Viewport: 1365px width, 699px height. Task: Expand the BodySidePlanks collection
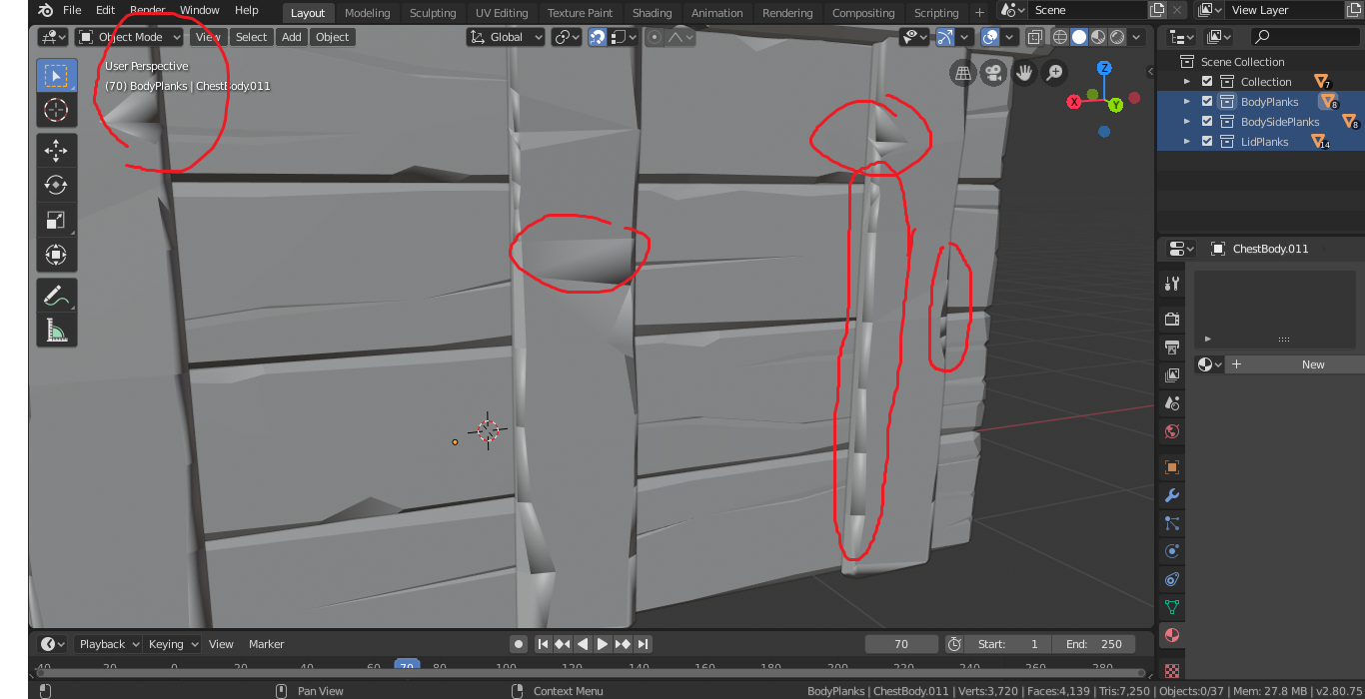pos(1187,122)
